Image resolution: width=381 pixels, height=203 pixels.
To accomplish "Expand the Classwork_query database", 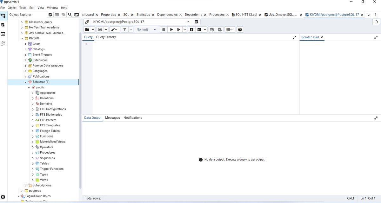I will [x=22, y=22].
